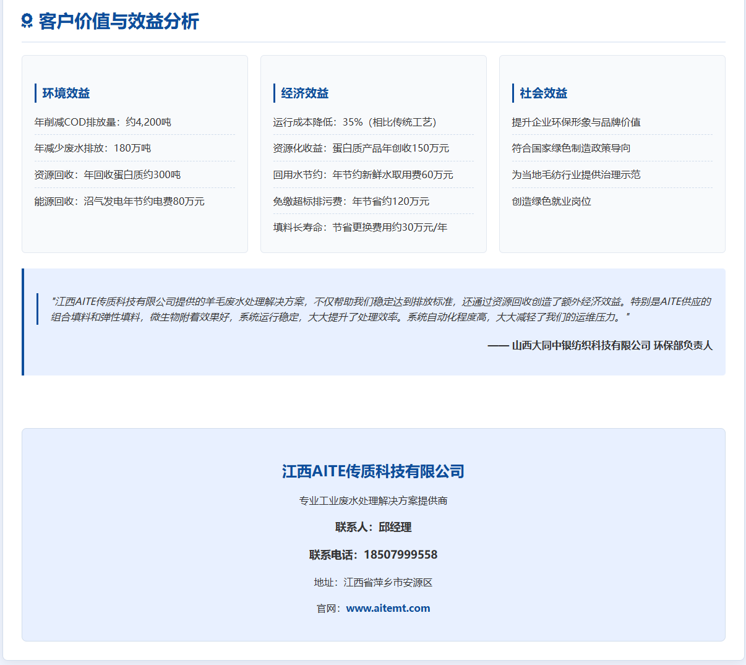The height and width of the screenshot is (665, 746).
Task: Click the 年削减COD排放量 list item
Action: point(103,122)
